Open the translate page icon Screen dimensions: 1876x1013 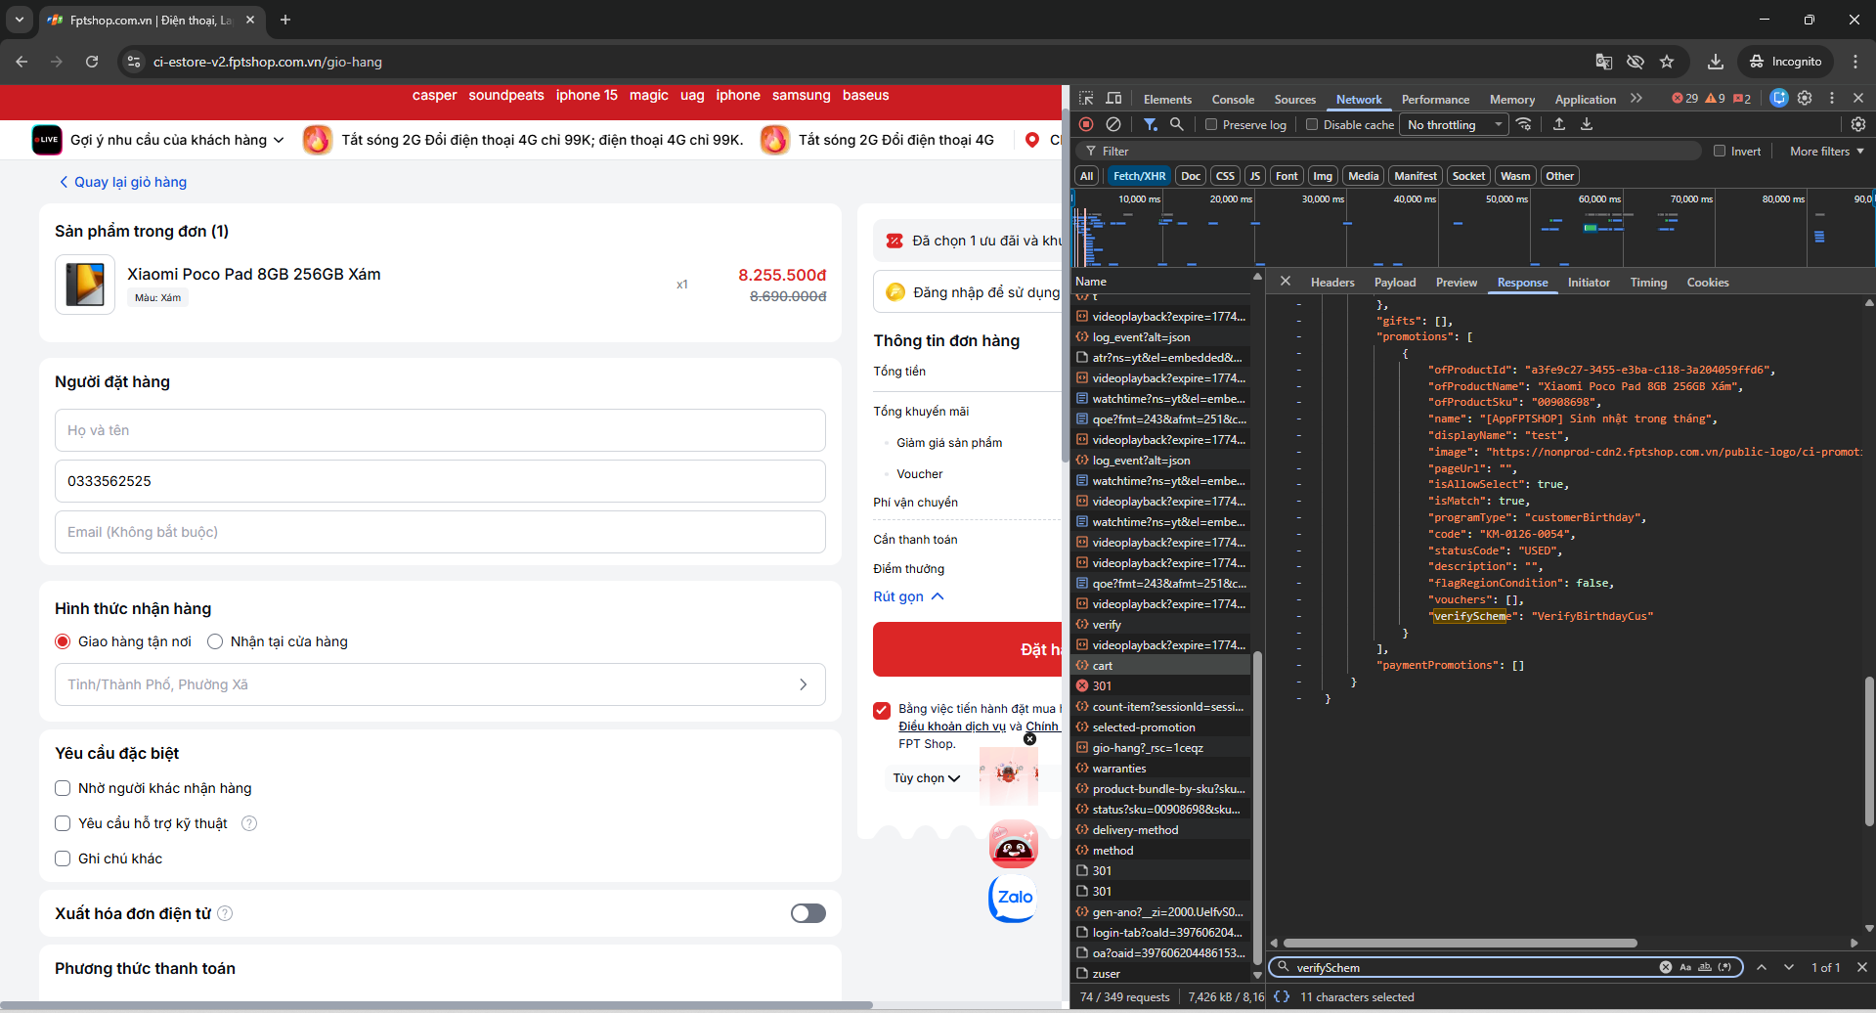click(x=1604, y=62)
